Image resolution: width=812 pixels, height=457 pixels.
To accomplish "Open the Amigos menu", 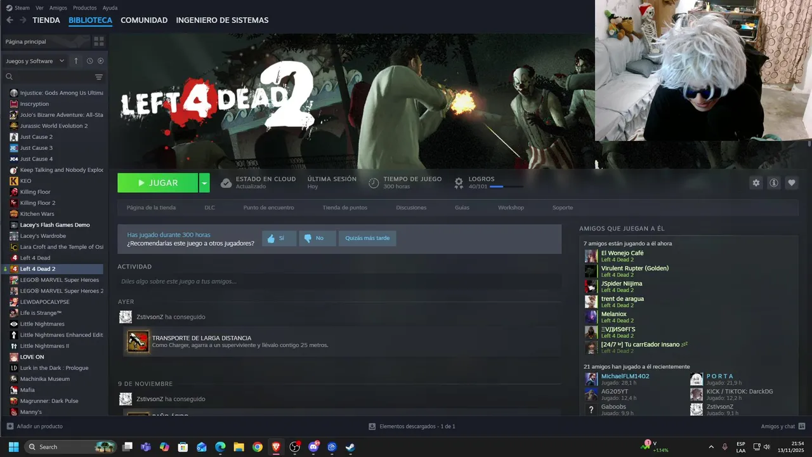I will (x=58, y=8).
